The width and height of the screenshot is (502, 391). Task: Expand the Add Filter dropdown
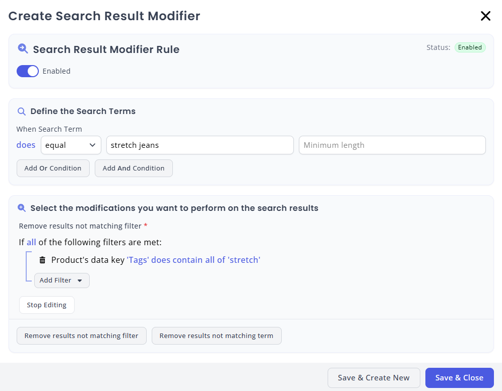(62, 281)
